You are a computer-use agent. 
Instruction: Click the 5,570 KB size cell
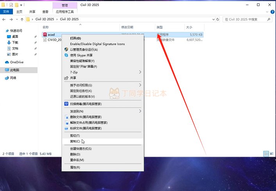pos(196,35)
